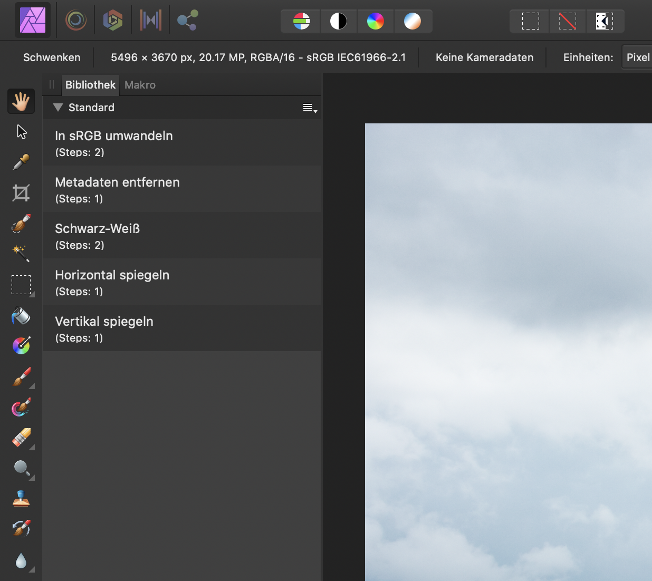Select the Clone Brush stamp tool
The height and width of the screenshot is (581, 652).
pyautogui.click(x=21, y=499)
